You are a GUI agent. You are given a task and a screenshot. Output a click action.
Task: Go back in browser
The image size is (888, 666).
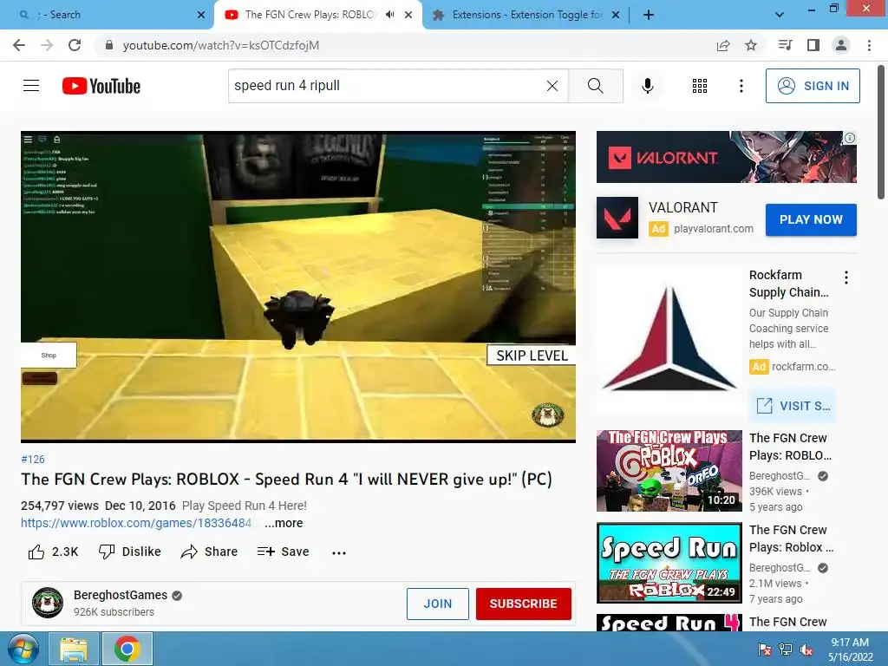click(19, 45)
